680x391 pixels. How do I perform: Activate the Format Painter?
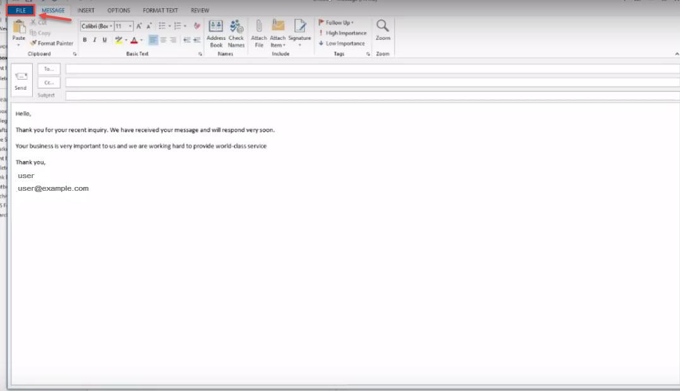pos(52,44)
